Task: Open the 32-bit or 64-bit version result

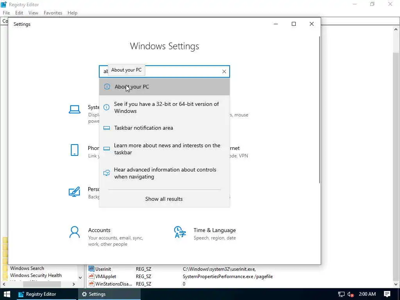Action: (164, 107)
